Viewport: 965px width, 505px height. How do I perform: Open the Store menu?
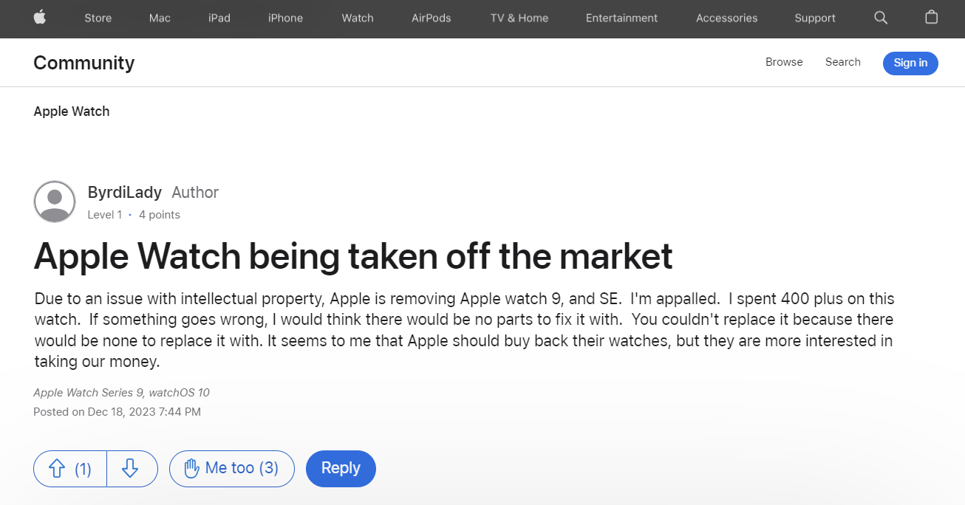(98, 18)
